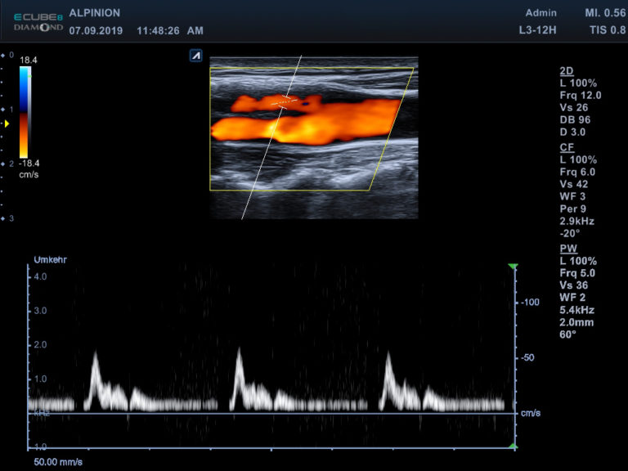The width and height of the screenshot is (628, 471).
Task: Select the CF mode parameters heading
Action: tap(566, 147)
